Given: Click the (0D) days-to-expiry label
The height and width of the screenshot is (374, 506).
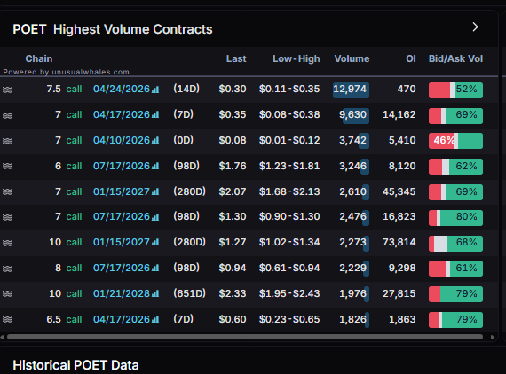Looking at the screenshot, I should coord(183,140).
